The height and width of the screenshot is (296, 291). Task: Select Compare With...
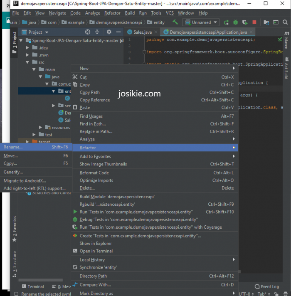pyautogui.click(x=155, y=285)
